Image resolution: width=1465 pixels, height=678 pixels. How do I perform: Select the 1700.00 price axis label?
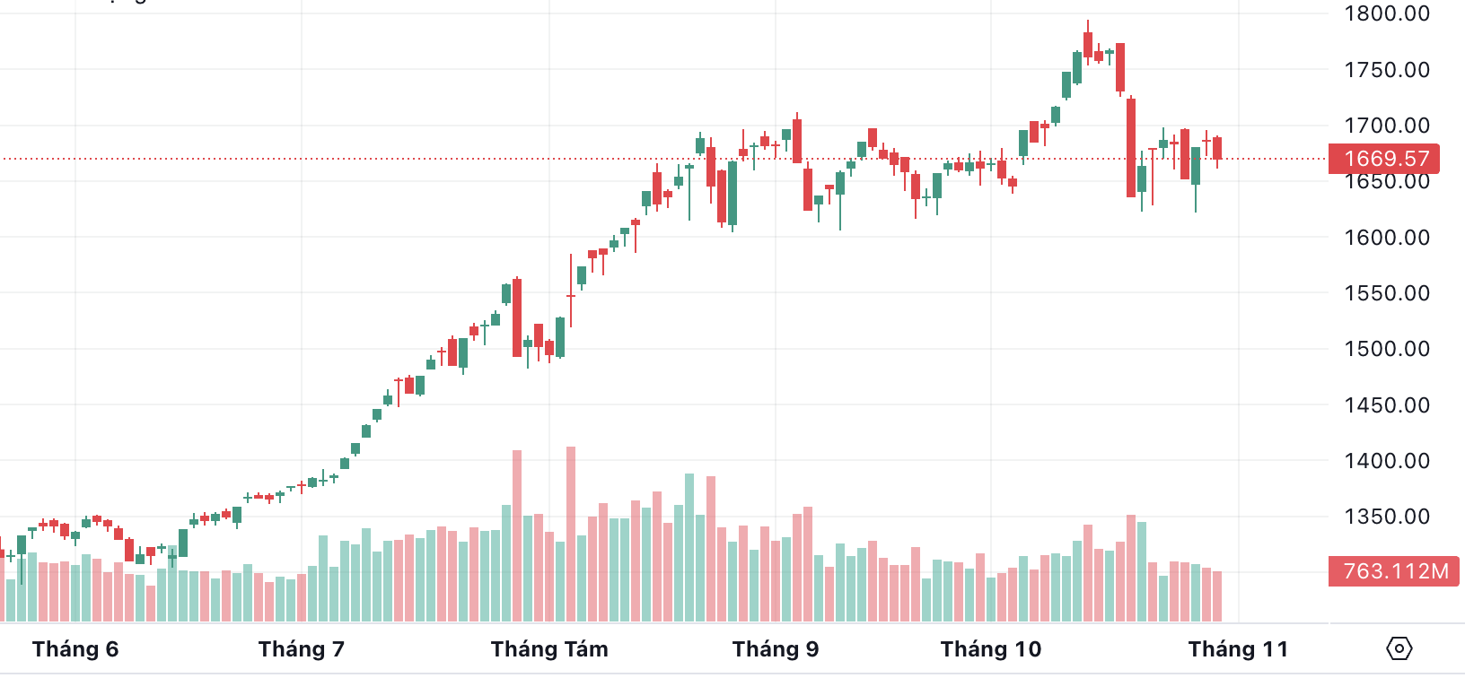pos(1386,126)
